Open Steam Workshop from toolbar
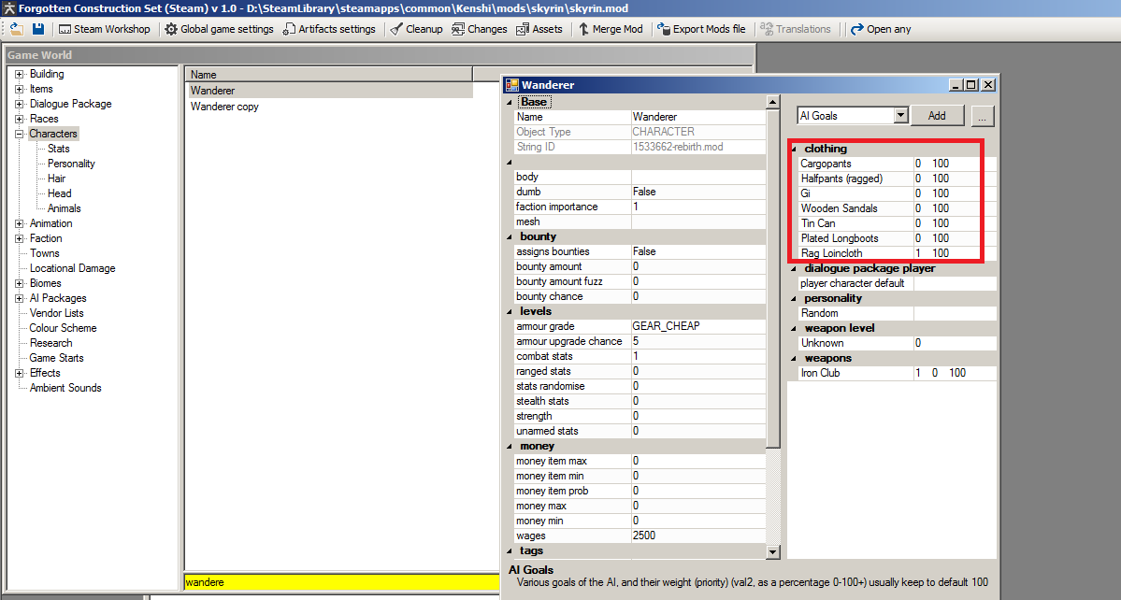The width and height of the screenshot is (1121, 600). (105, 29)
